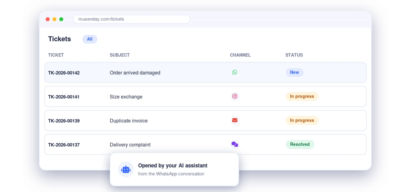Click the Delivery complaint subject
Image resolution: width=411 pixels, height=192 pixels.
point(130,145)
